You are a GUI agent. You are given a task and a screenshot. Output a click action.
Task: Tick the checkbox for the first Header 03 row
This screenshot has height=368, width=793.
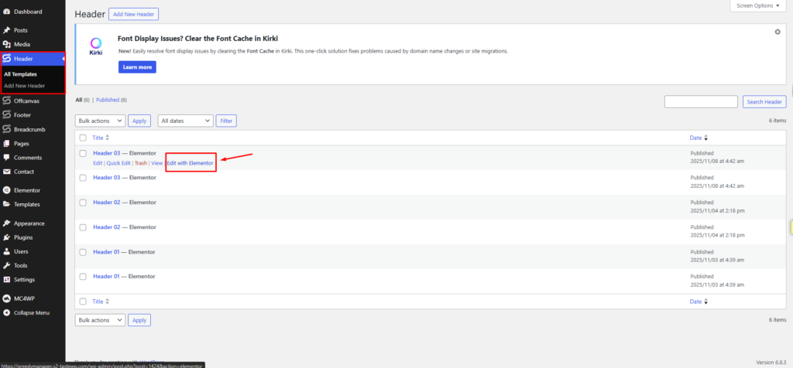(x=83, y=154)
